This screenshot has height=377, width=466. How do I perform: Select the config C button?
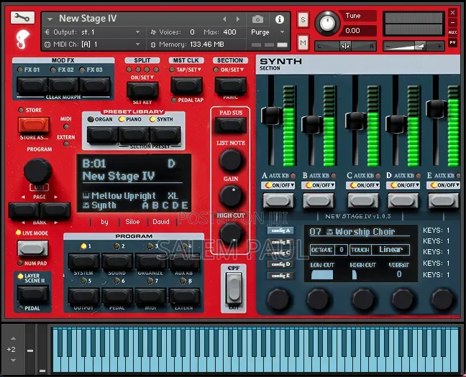280,253
